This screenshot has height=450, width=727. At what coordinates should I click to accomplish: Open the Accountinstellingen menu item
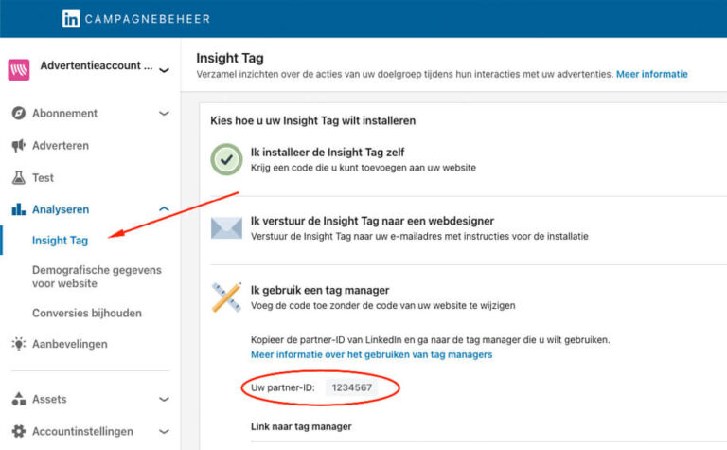coord(82,431)
